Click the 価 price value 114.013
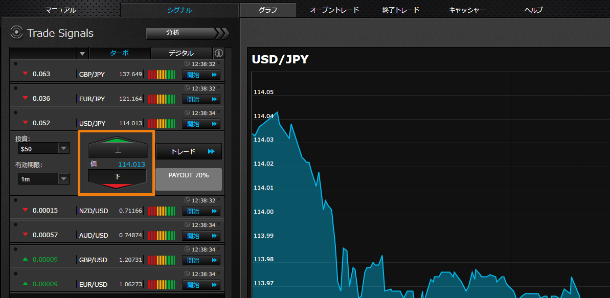The image size is (610, 298). [131, 164]
